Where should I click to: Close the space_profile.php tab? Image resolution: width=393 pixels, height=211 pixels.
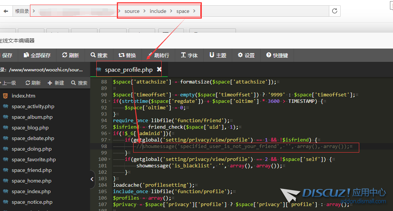[159, 69]
